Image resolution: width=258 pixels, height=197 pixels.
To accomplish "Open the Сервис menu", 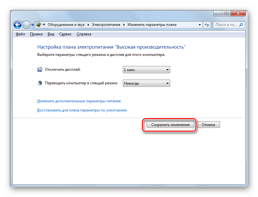I will 65,34.
